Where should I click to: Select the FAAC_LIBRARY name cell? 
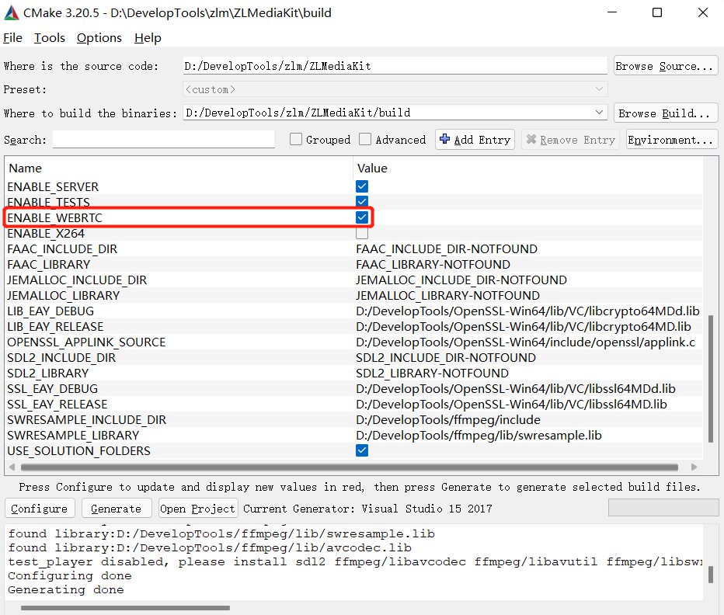click(48, 265)
